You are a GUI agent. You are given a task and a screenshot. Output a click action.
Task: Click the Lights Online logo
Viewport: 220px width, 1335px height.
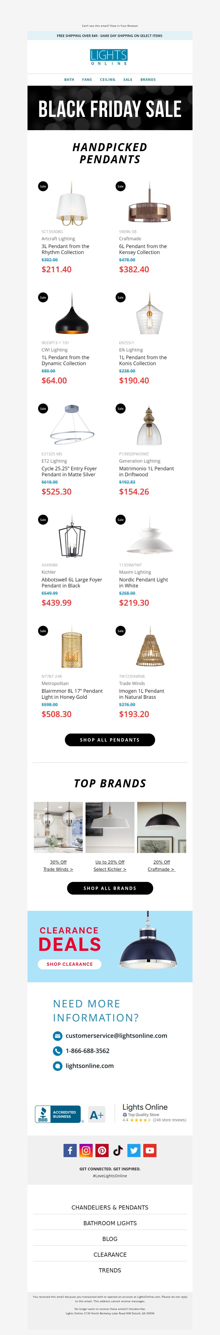click(109, 57)
